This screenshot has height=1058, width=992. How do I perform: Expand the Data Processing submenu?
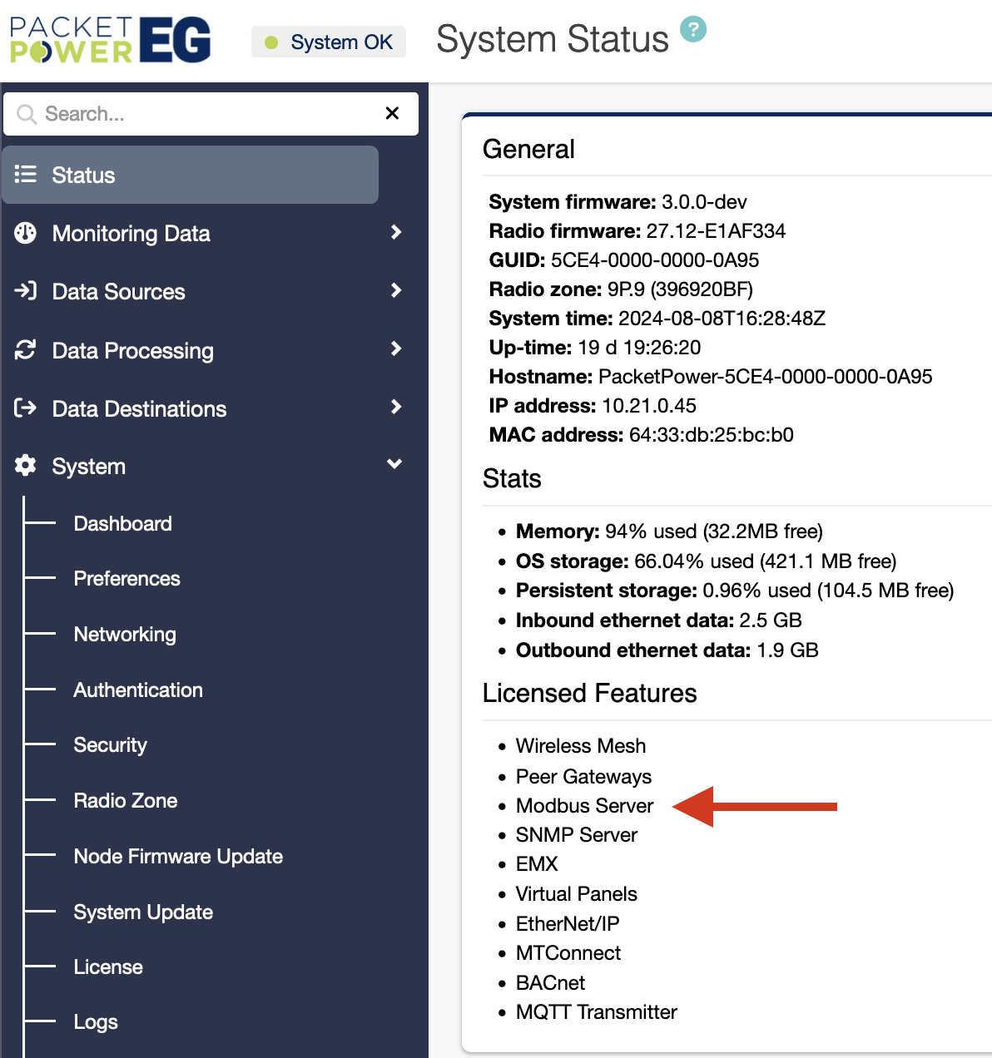coord(395,349)
